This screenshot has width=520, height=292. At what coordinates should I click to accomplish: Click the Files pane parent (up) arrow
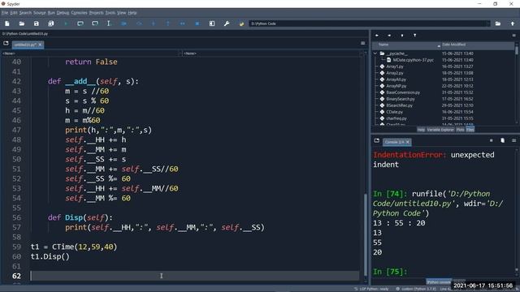tap(402, 35)
